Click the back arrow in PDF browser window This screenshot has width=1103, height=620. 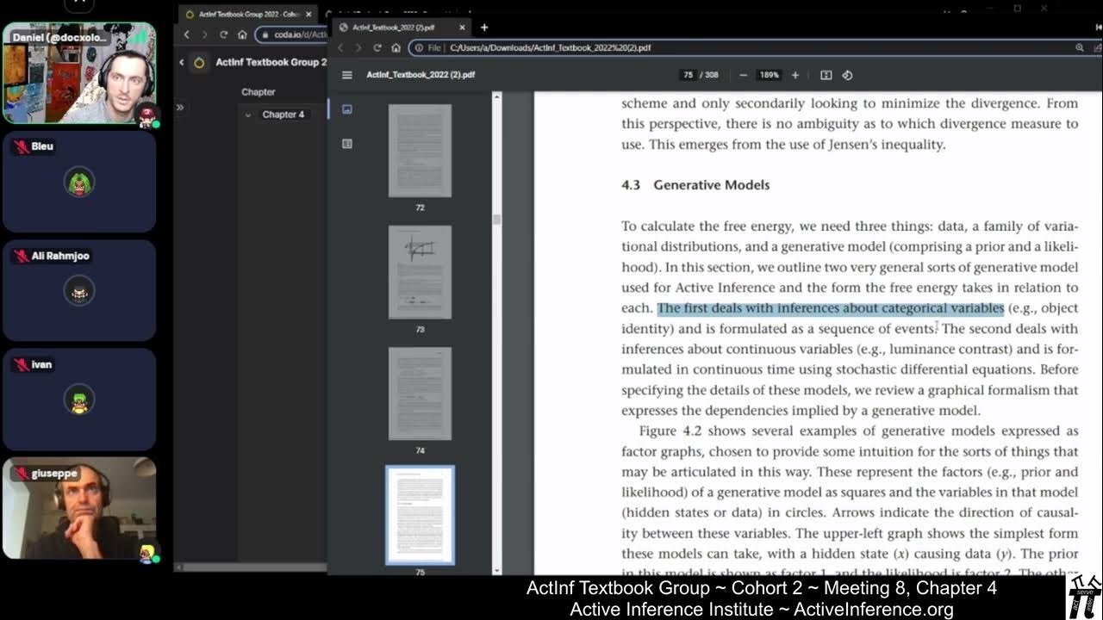tap(340, 47)
